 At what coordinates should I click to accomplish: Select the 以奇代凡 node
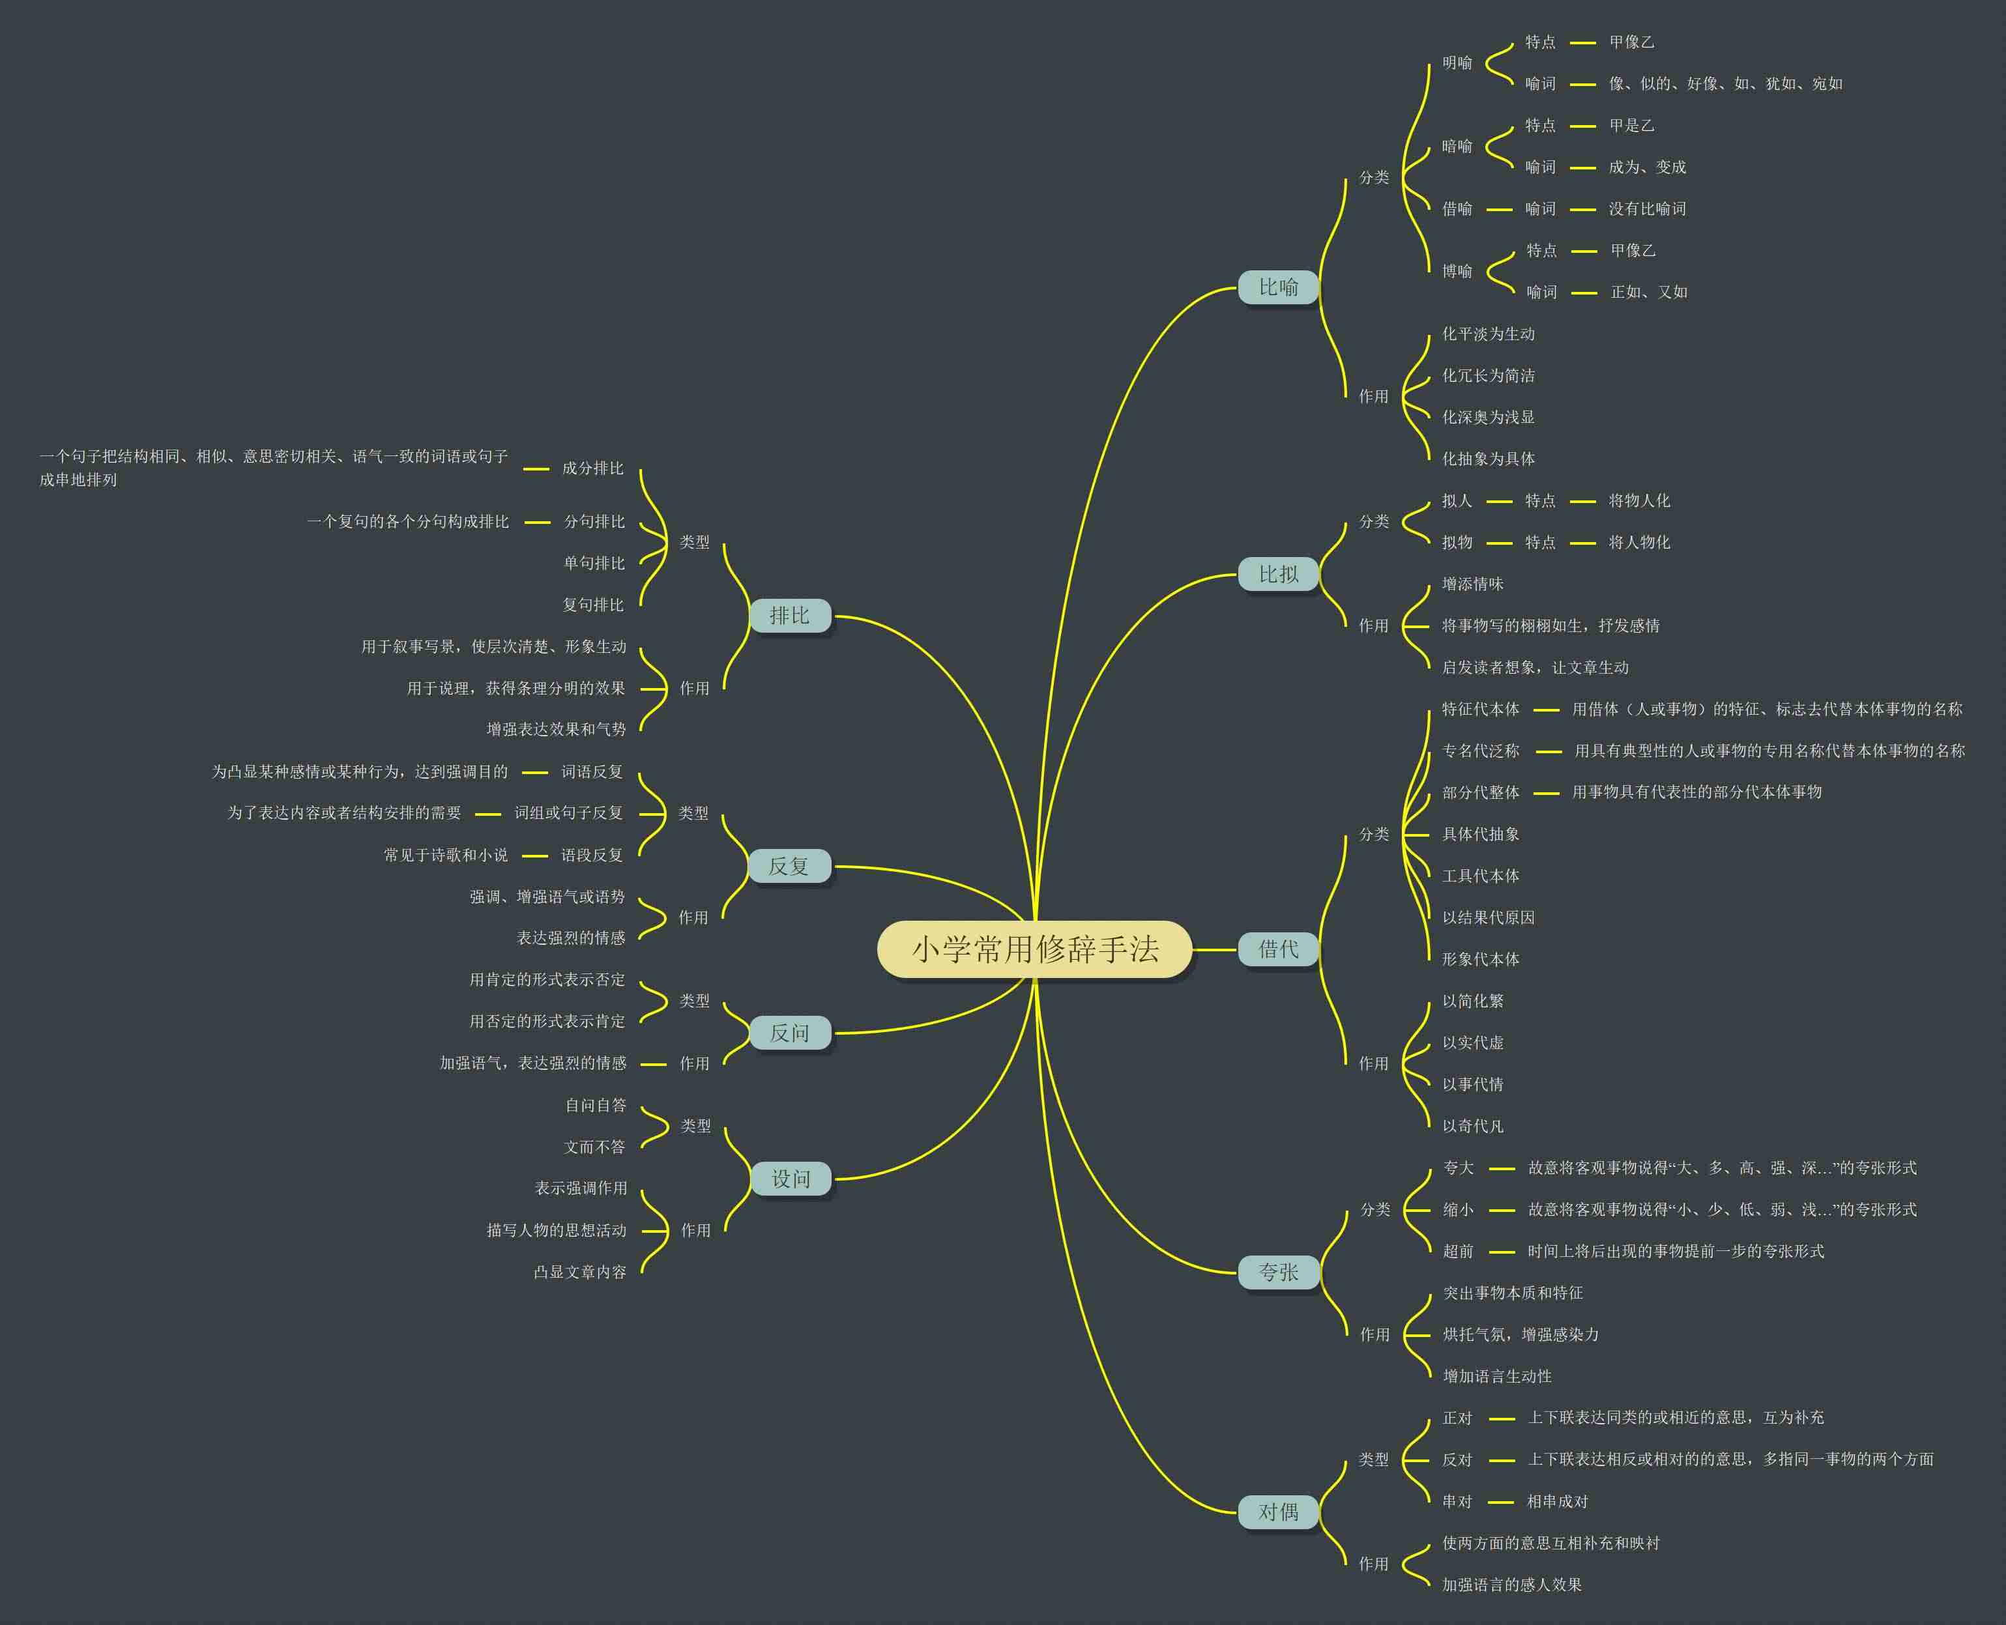[x=1472, y=1126]
